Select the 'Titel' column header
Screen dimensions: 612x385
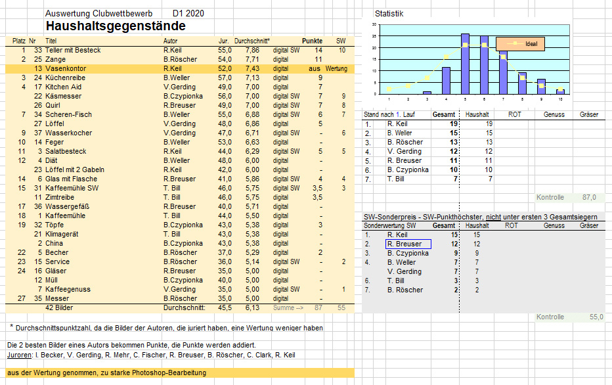[51, 41]
